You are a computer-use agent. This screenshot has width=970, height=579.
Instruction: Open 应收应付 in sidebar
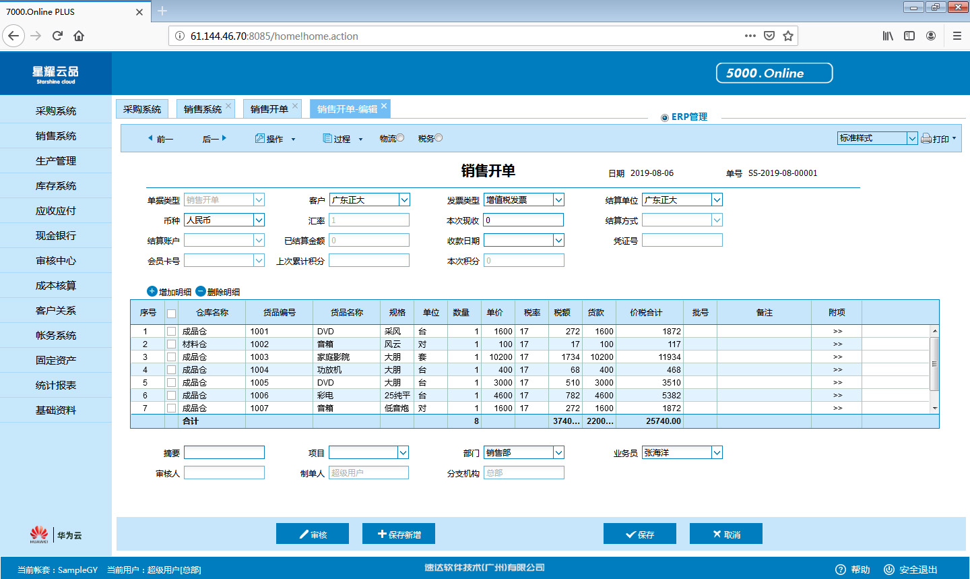click(x=56, y=210)
